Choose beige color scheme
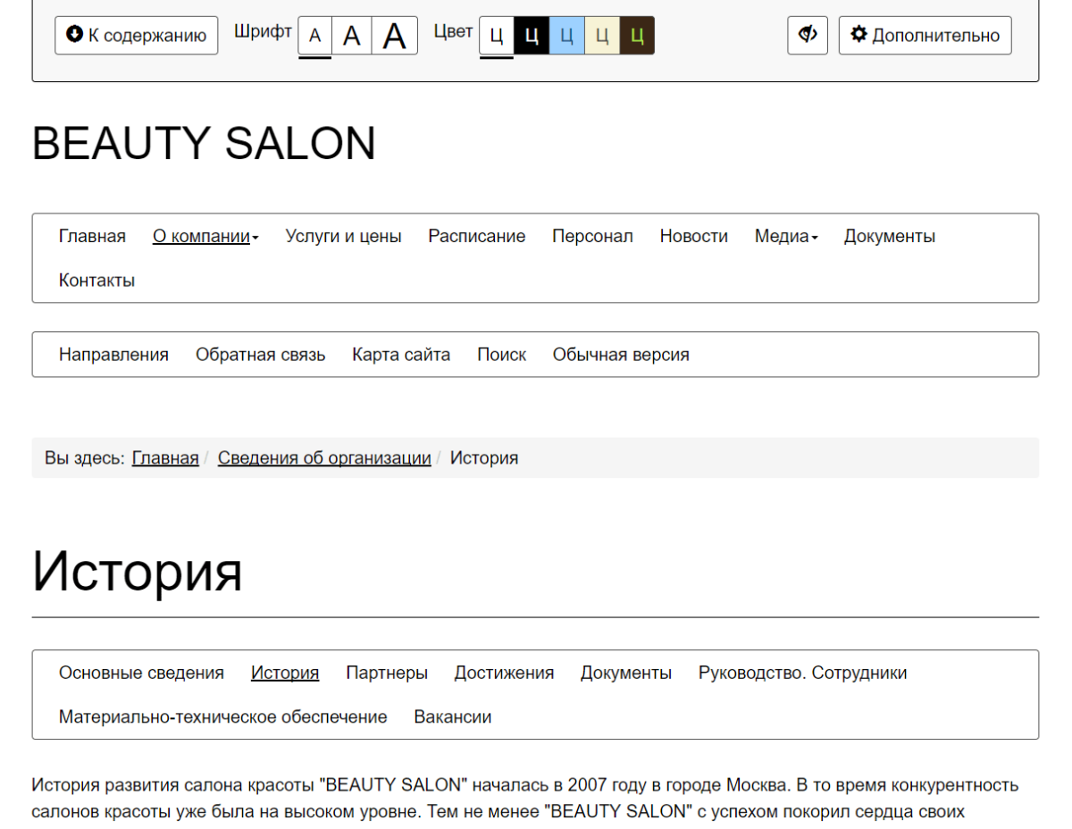The image size is (1072, 829). 601,36
